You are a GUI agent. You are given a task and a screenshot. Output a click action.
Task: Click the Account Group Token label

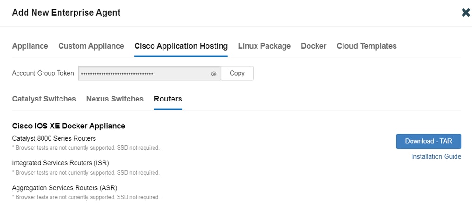(43, 73)
